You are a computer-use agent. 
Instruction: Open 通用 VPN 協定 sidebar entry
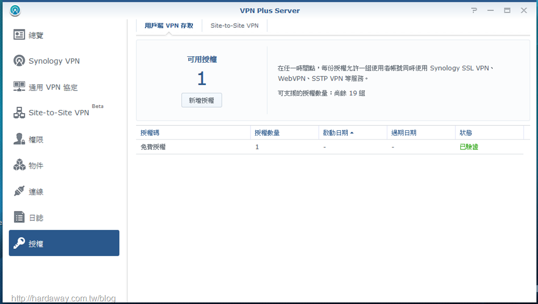click(64, 87)
